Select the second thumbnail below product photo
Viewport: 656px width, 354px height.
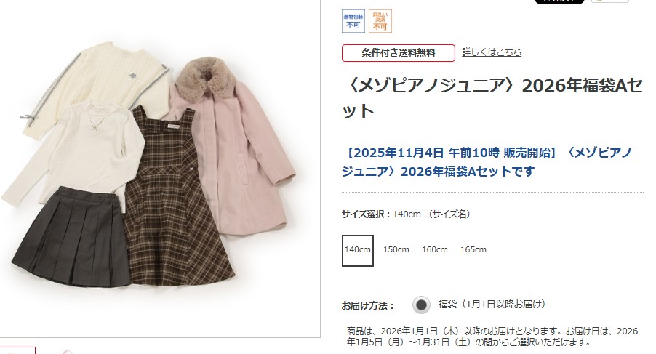coord(66,352)
